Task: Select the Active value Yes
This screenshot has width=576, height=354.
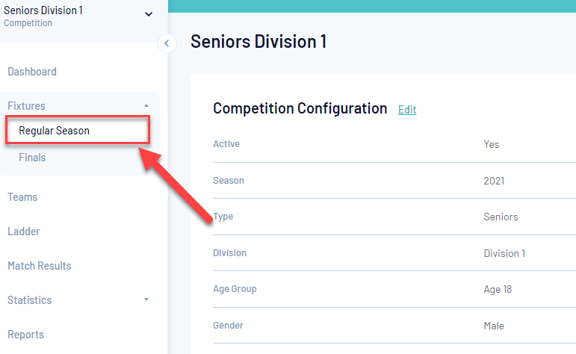Action: [x=492, y=144]
